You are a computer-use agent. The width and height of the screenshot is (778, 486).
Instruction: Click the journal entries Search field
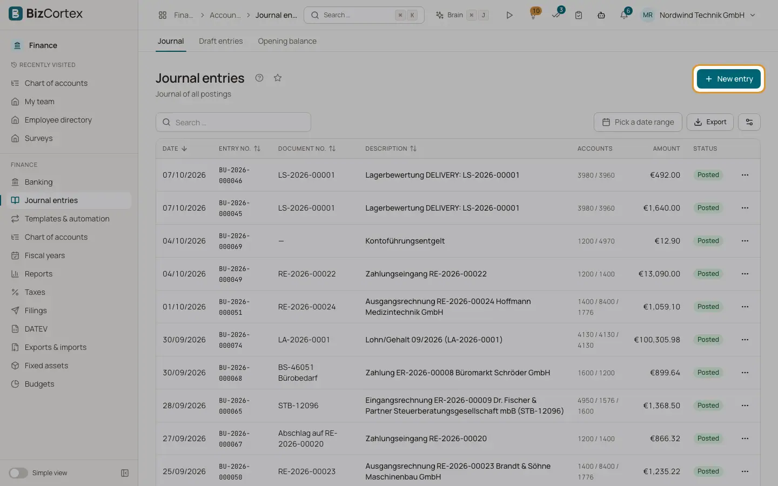(233, 122)
